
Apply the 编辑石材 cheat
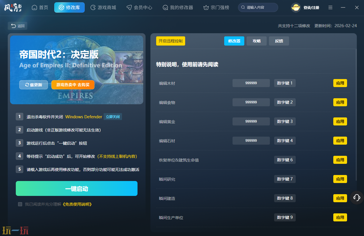[340, 141]
